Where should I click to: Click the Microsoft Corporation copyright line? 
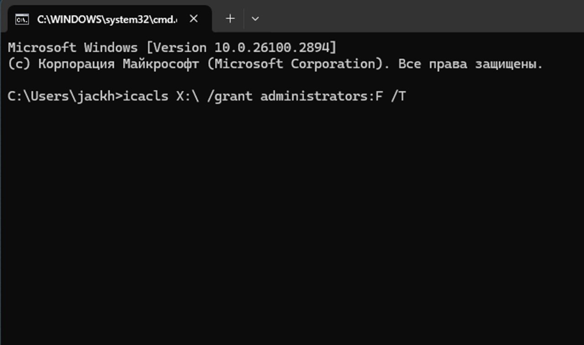(x=274, y=63)
